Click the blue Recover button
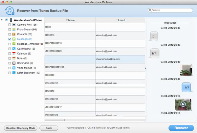Screen dimensions: 197x133 pos(181,128)
